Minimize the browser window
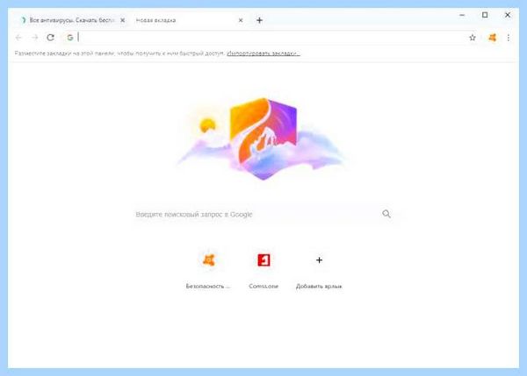The height and width of the screenshot is (376, 527). (462, 15)
